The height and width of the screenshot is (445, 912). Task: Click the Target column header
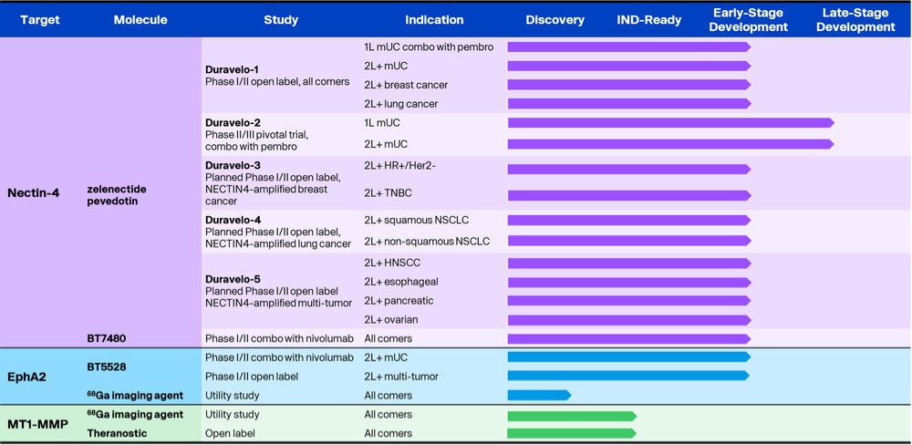(x=40, y=19)
